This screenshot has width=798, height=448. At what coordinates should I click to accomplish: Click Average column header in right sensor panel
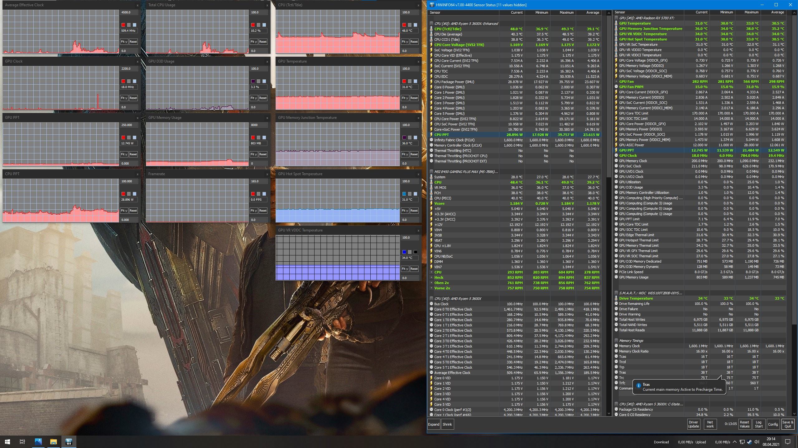click(x=773, y=12)
